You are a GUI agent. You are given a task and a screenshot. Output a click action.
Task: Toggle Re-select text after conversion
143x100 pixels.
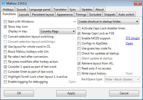coord(5,57)
